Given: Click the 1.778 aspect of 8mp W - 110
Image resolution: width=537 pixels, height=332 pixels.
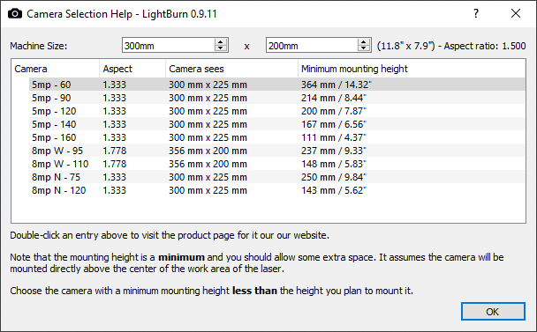Looking at the screenshot, I should 115,164.
